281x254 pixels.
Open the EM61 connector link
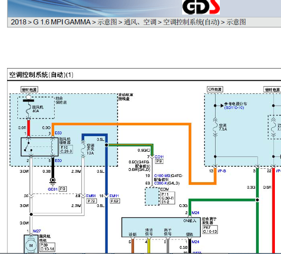[91, 196]
